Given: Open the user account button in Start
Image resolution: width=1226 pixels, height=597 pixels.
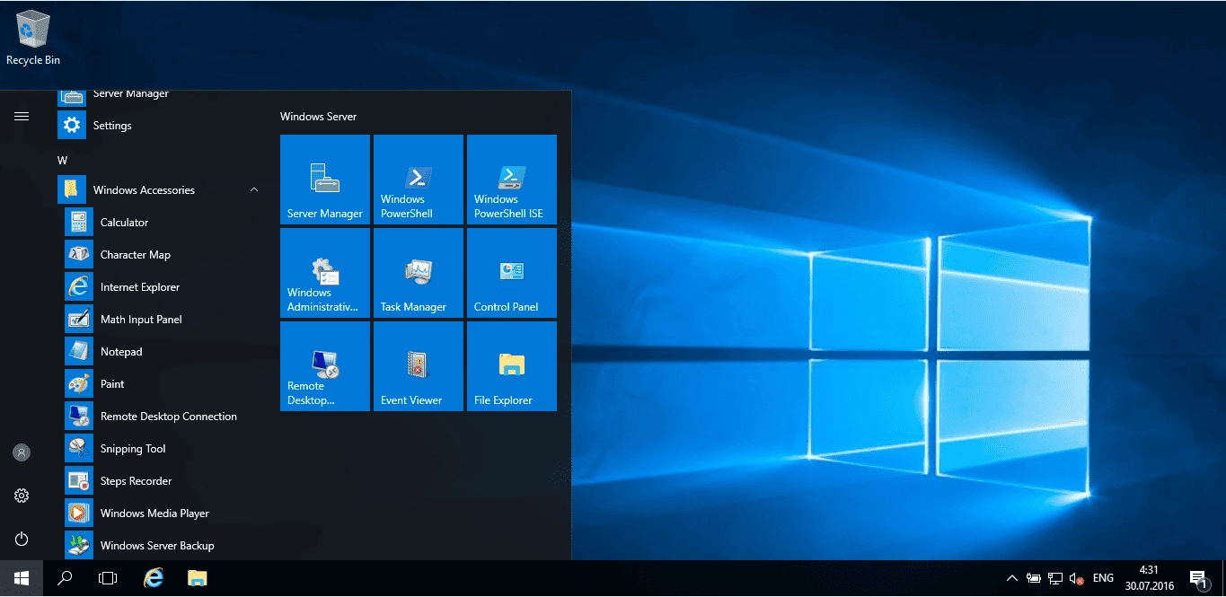Looking at the screenshot, I should click(22, 452).
